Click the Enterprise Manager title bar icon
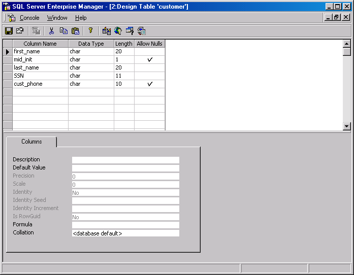354x275 pixels. pyautogui.click(x=7, y=6)
